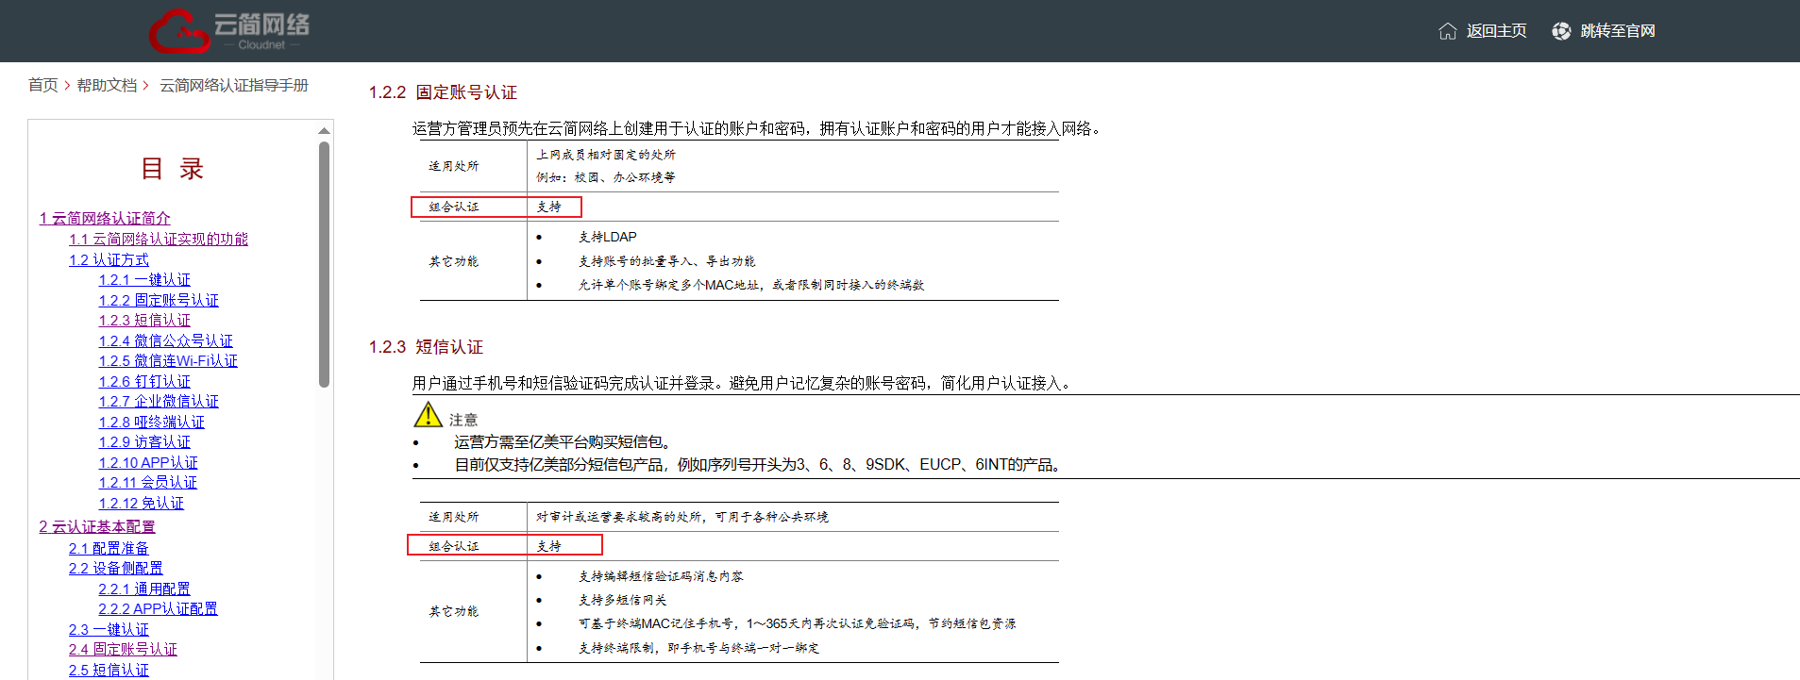1800x680 pixels.
Task: Go to contents entry 1.2.12 免认证
Action: (x=142, y=503)
